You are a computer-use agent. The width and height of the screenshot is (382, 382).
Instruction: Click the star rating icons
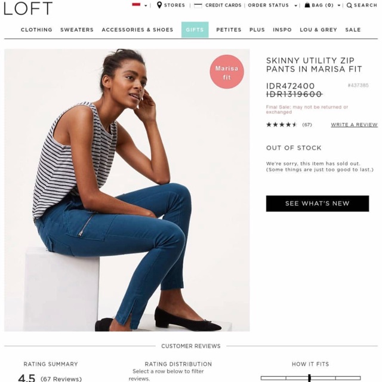click(x=282, y=125)
